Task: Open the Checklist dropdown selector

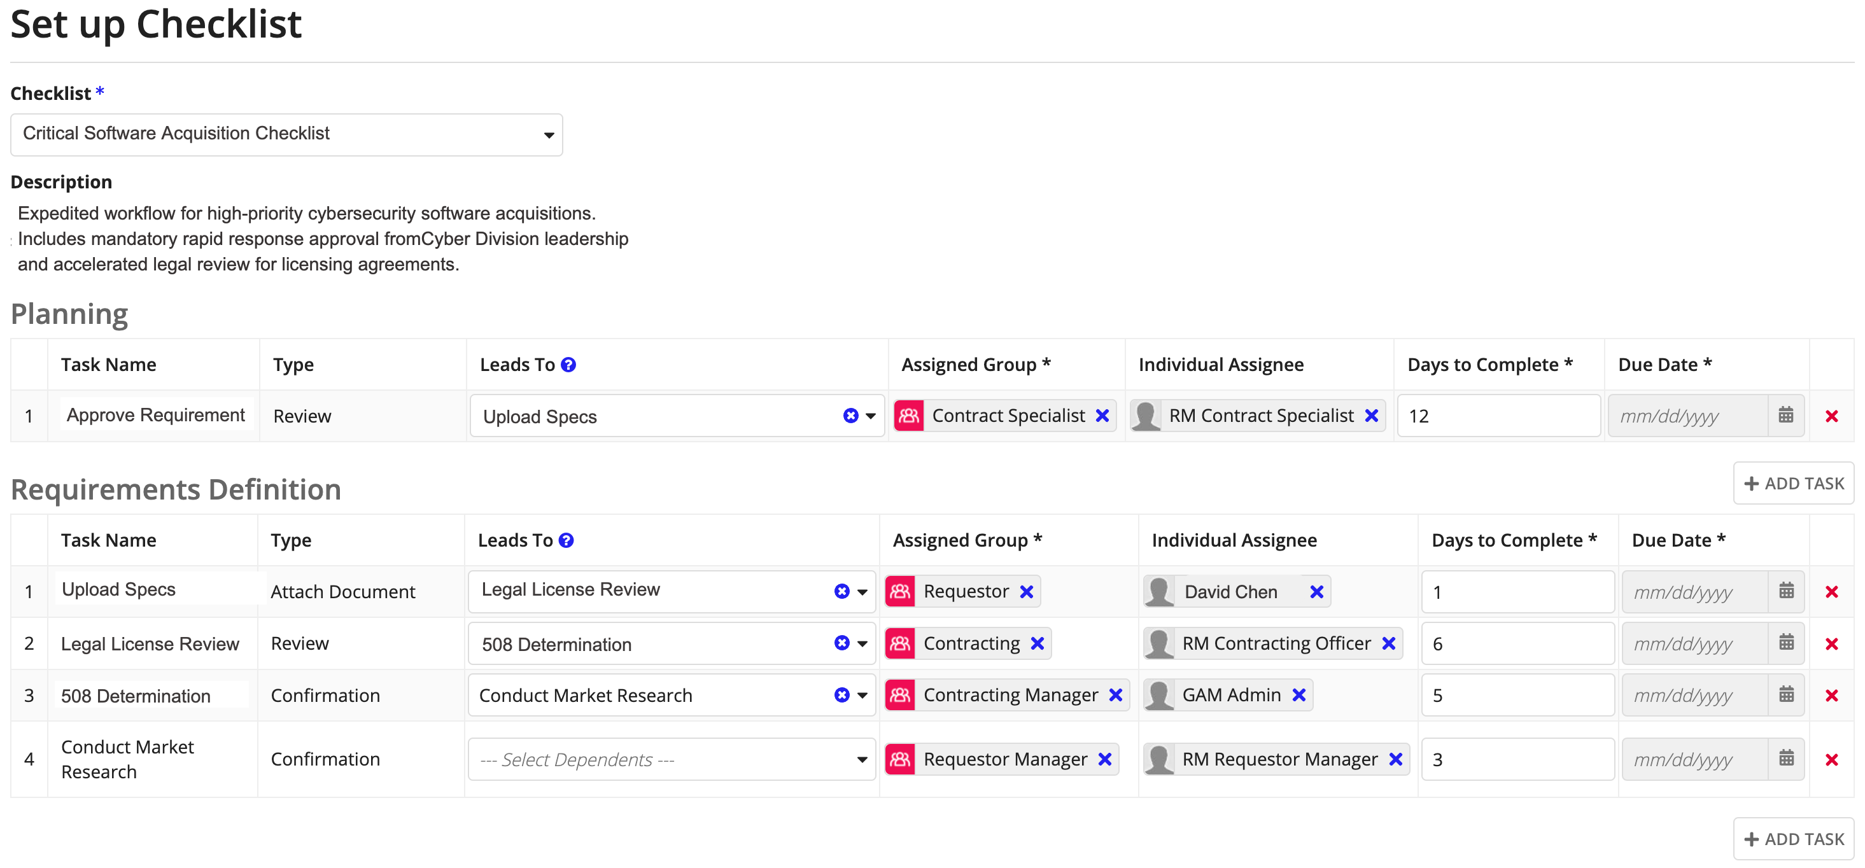Action: [286, 134]
